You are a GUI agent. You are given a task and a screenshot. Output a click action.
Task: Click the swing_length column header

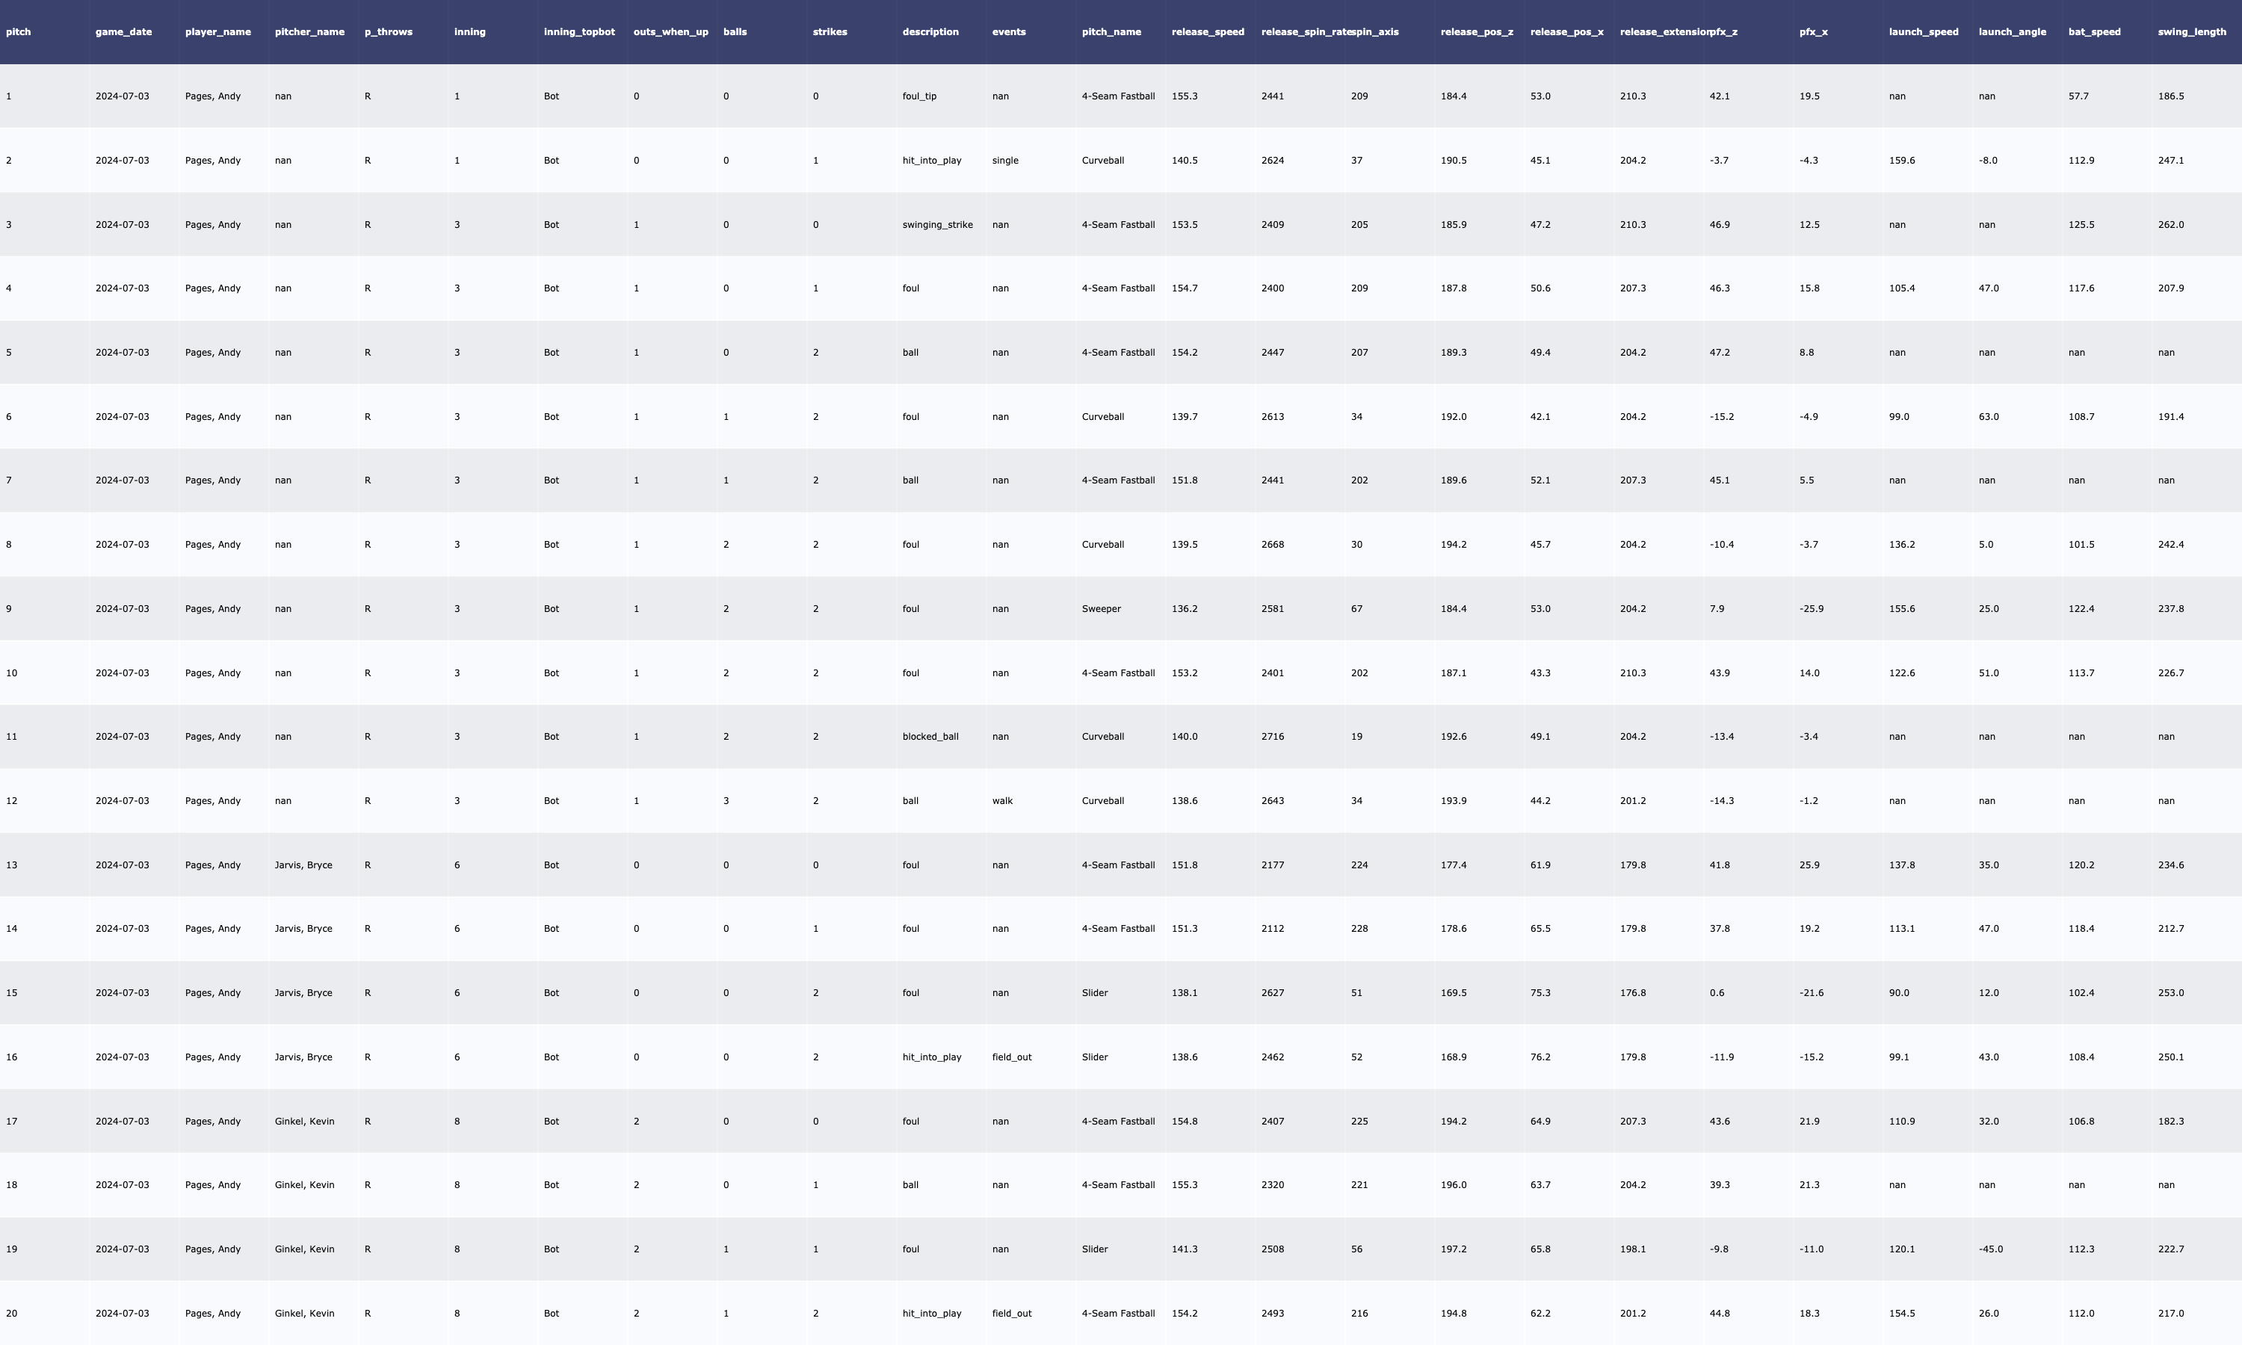click(2191, 31)
